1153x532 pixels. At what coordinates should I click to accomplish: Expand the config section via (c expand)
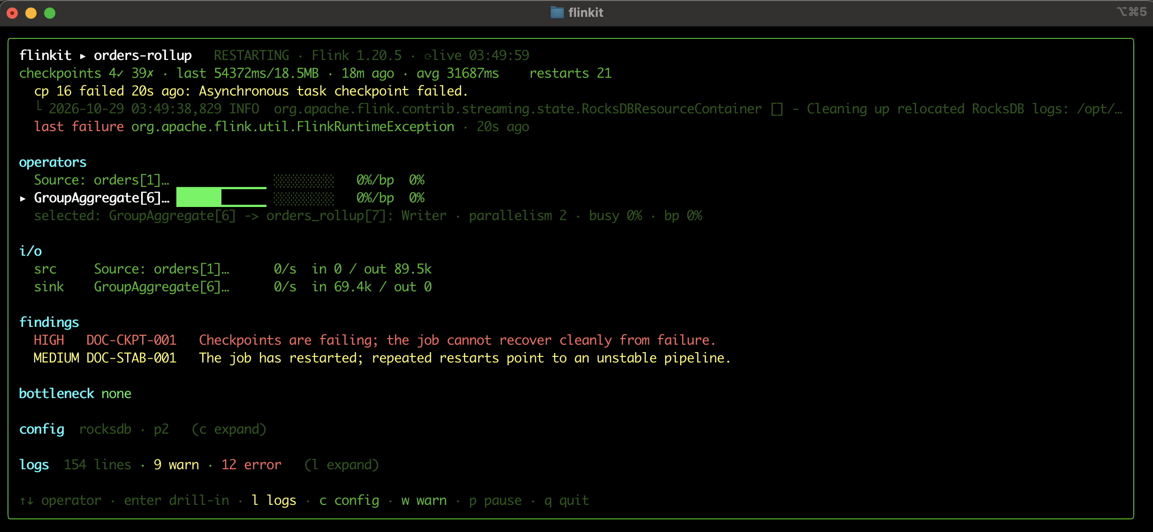pos(229,429)
